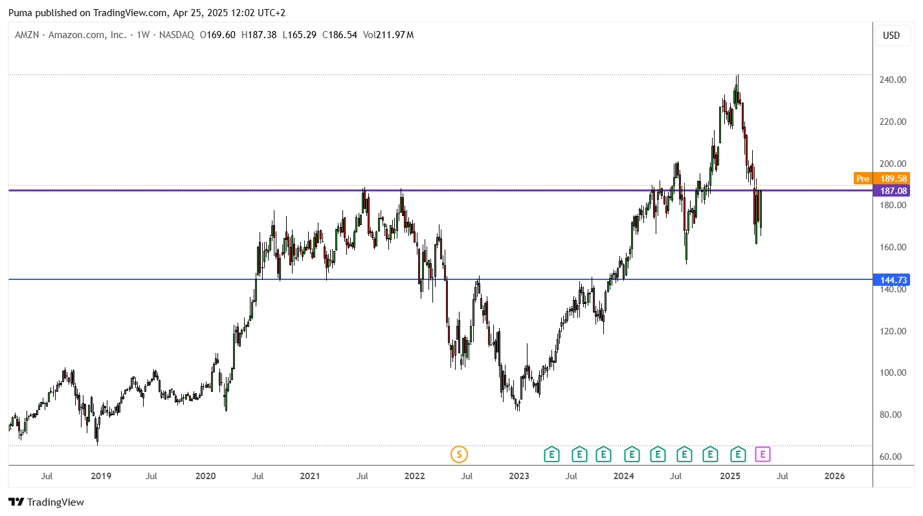Click the 2023 label on the time axis
This screenshot has height=516, width=923.
pyautogui.click(x=519, y=477)
